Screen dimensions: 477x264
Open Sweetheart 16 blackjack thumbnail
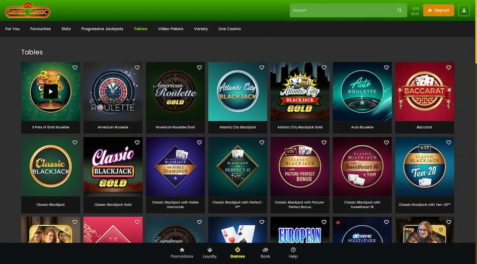[362, 167]
